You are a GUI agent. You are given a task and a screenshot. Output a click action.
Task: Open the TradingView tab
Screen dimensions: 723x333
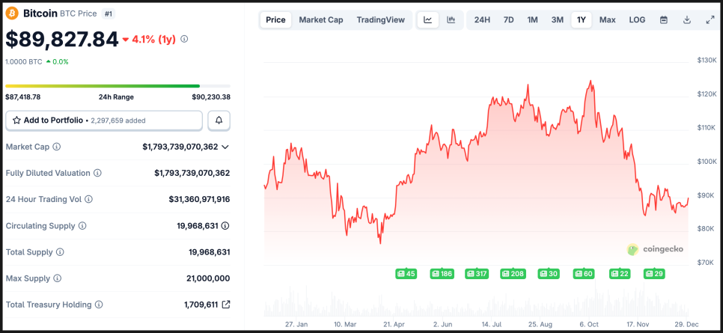(x=380, y=20)
